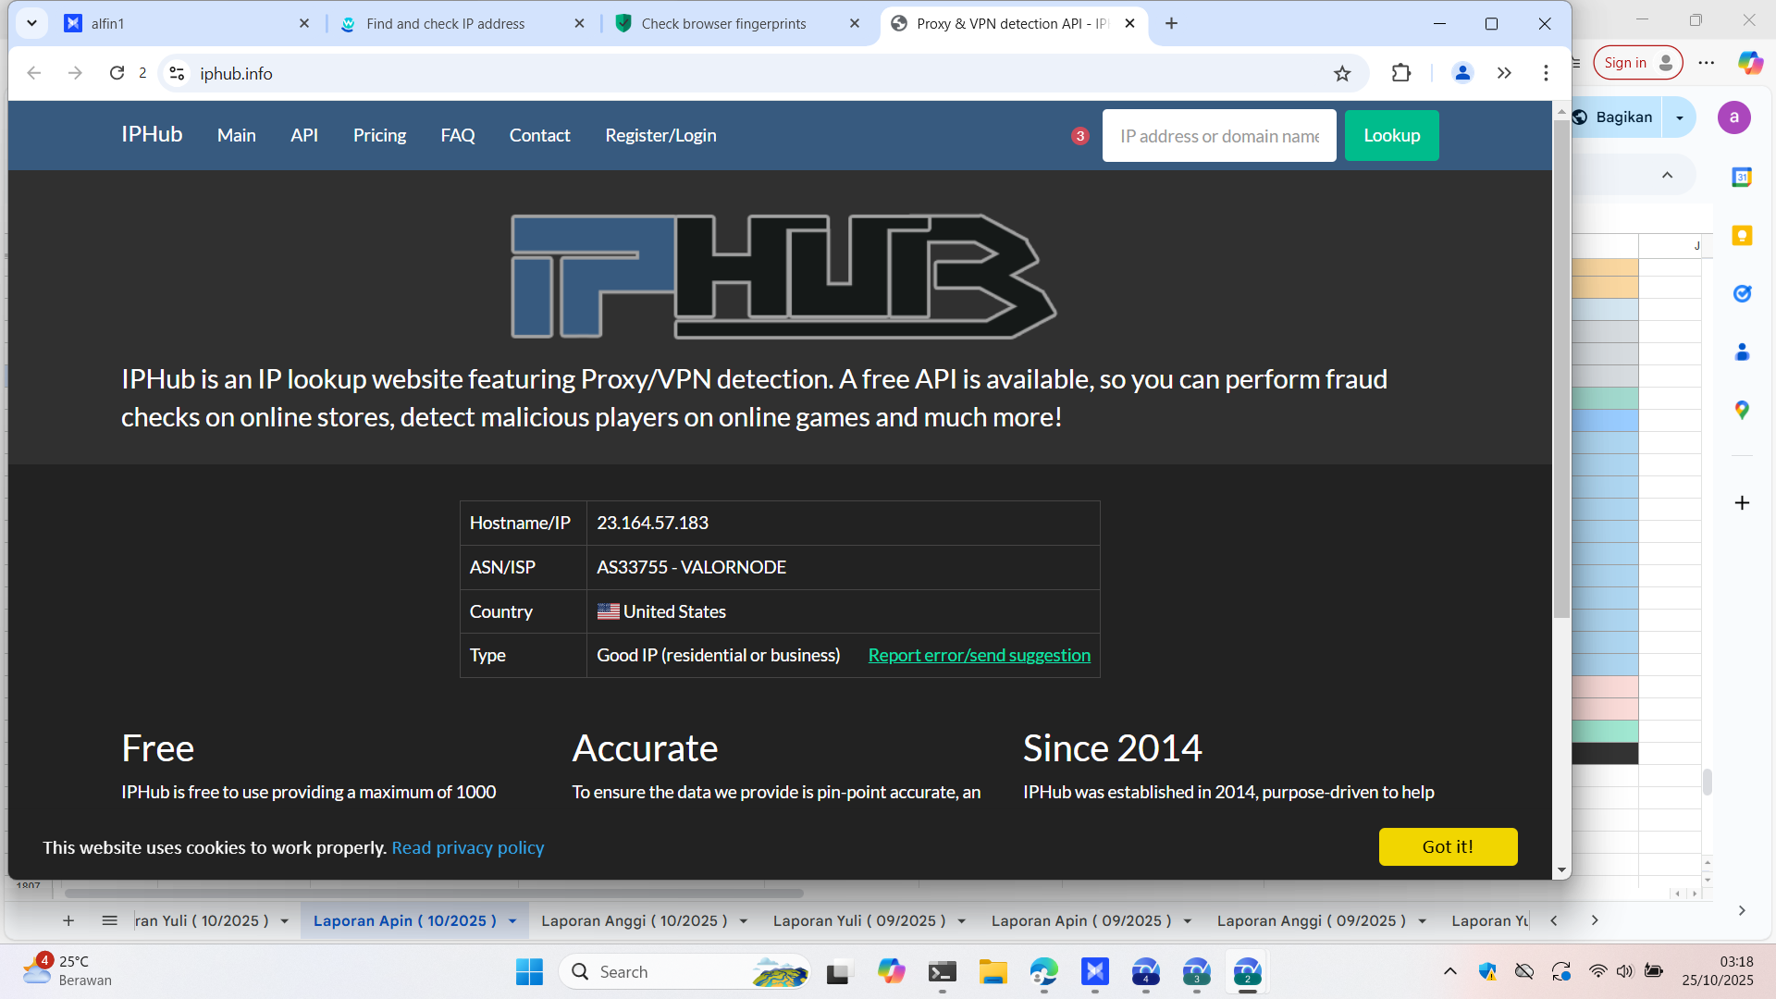Open the dropdown arrow beside the Bagikan button
The width and height of the screenshot is (1776, 999).
(1680, 117)
